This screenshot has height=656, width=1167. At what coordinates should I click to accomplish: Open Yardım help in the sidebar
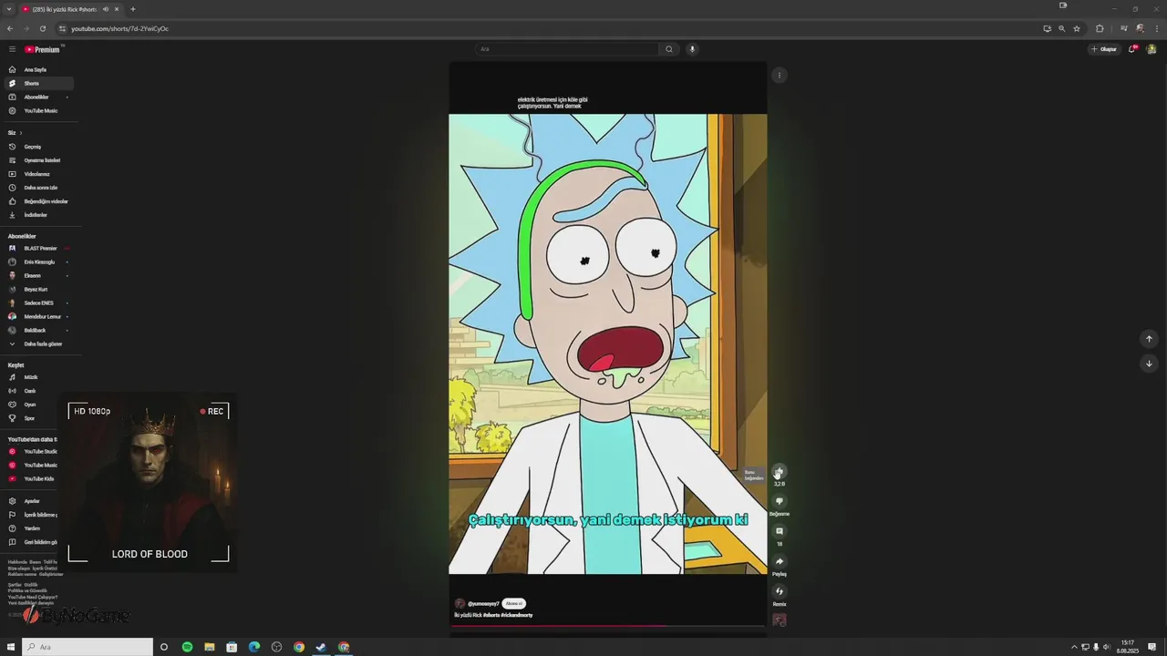(x=33, y=528)
